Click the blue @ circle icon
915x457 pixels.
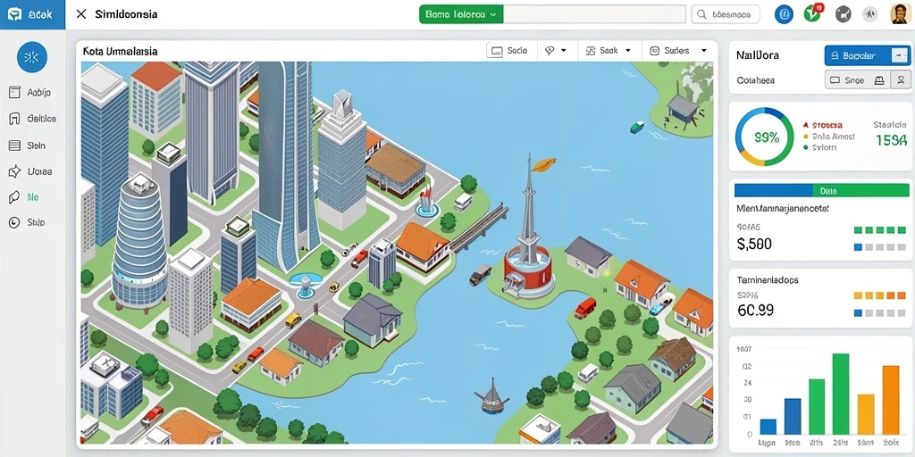click(x=784, y=14)
